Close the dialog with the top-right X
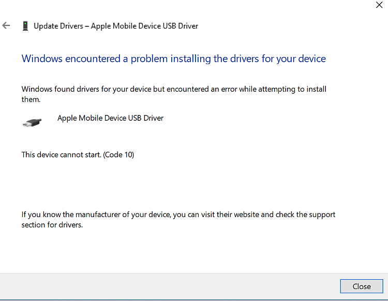Image resolution: width=388 pixels, height=301 pixels. [x=379, y=6]
